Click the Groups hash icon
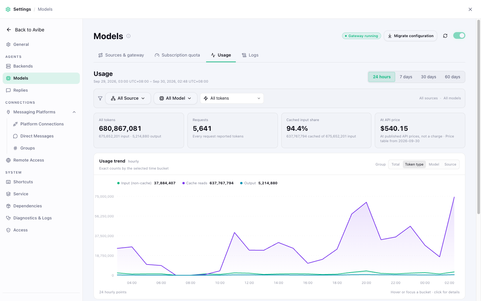481x301 pixels. coord(15,148)
